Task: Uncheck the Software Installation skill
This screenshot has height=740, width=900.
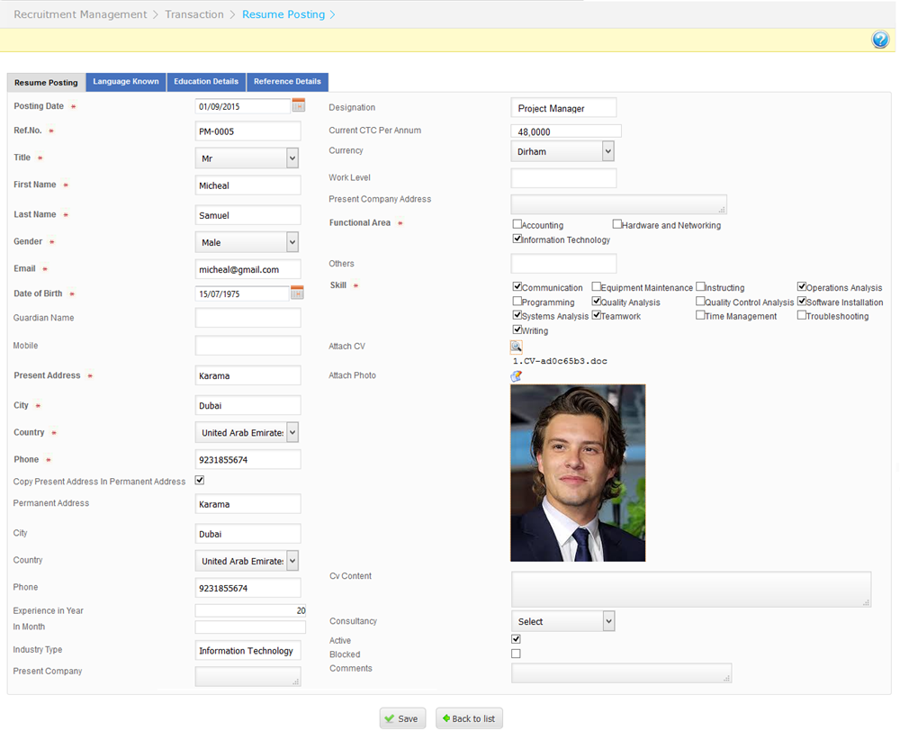Action: [802, 301]
